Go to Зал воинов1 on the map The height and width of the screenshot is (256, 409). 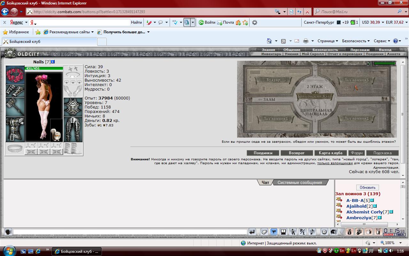coord(275,119)
